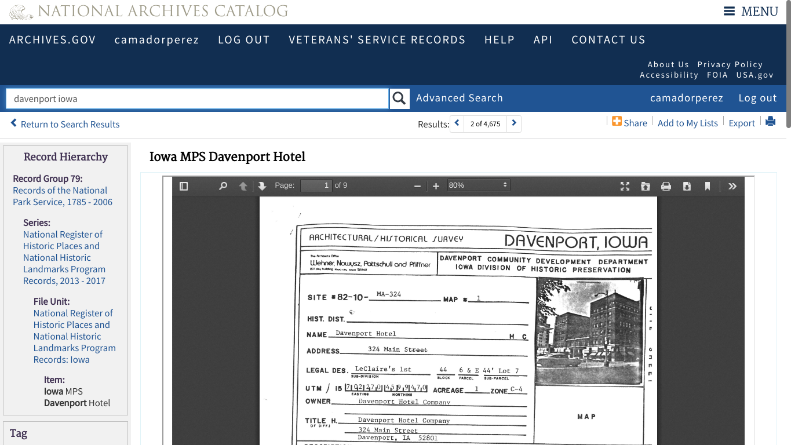Click the magnifying glass search button
791x445 pixels.
tap(399, 99)
